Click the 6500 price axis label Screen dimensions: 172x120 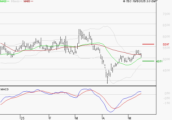(x=166, y=25)
